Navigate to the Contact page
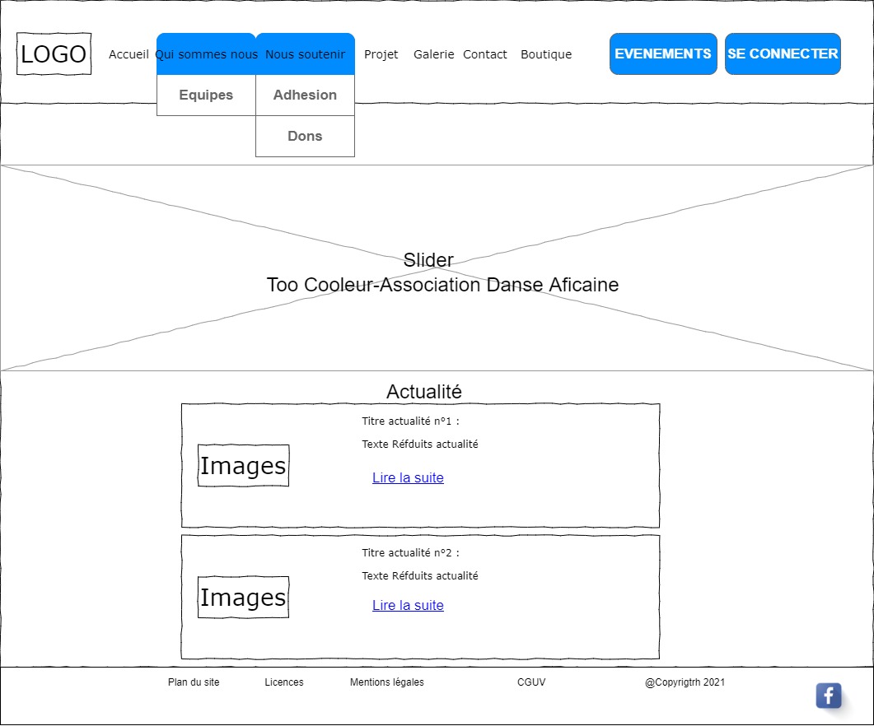 coord(485,54)
